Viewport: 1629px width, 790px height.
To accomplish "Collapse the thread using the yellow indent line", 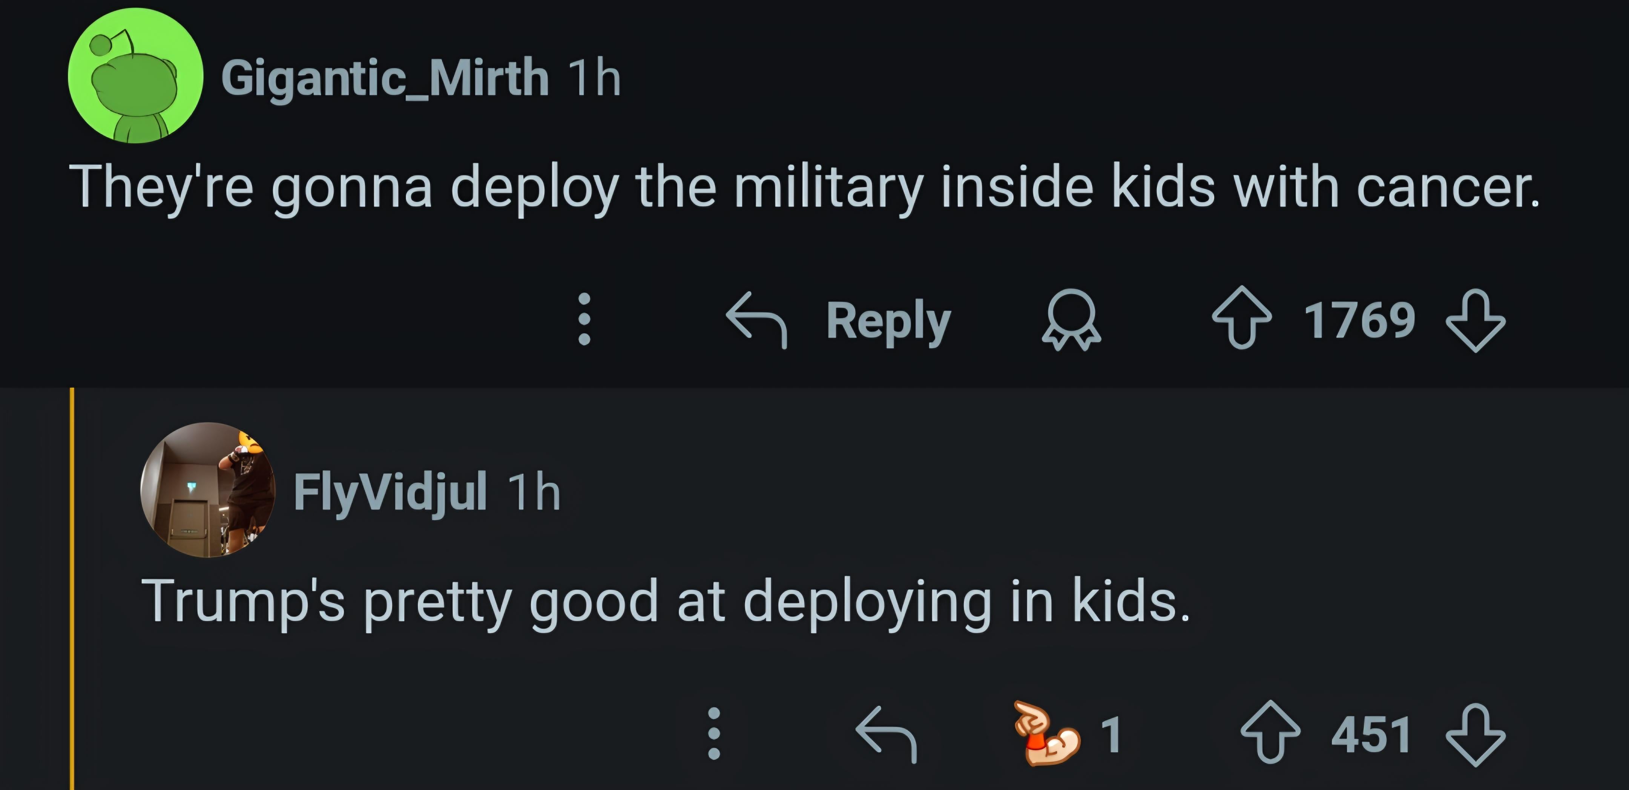I will (x=72, y=588).
